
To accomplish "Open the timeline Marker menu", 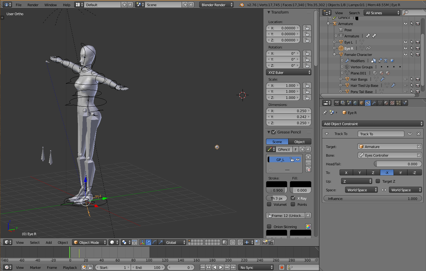I will click(x=35, y=268).
